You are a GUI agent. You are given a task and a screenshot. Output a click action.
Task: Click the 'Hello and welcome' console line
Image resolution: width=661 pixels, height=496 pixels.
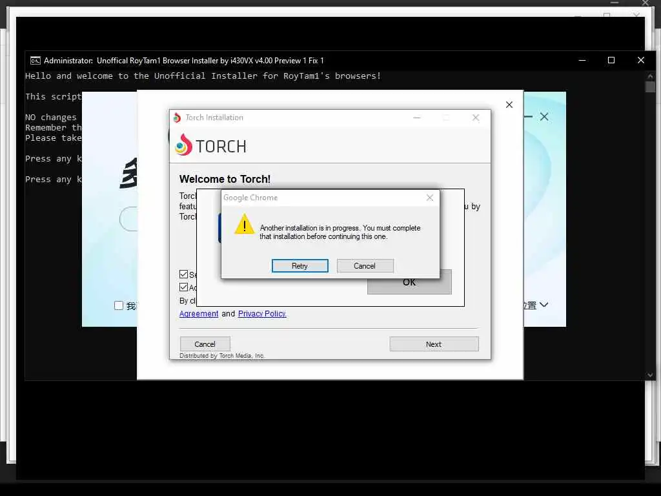tap(203, 76)
